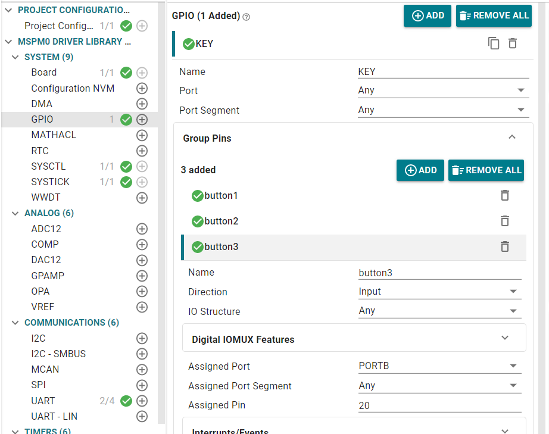This screenshot has width=549, height=434.
Task: Edit the Assigned Pin field
Action: (x=440, y=405)
